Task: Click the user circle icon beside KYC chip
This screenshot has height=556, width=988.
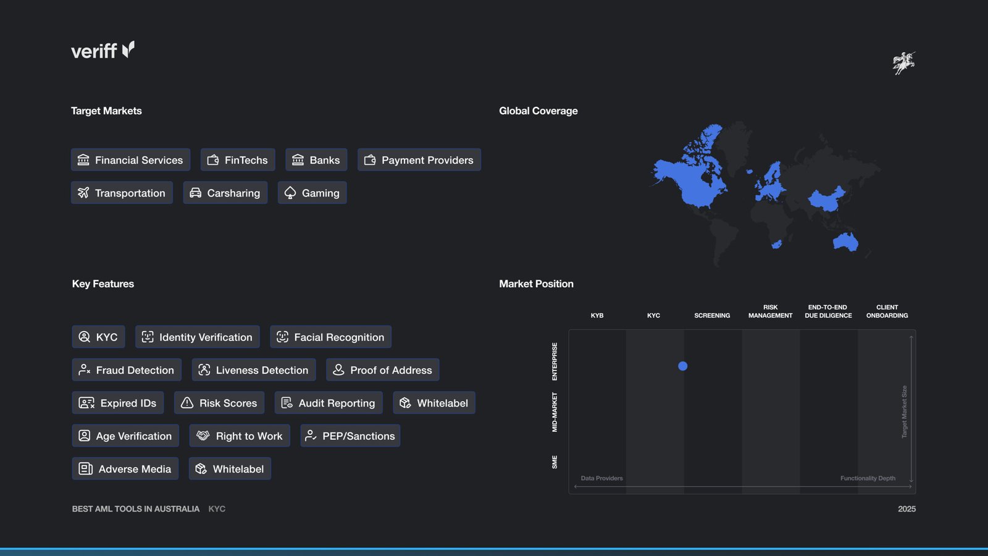Action: 85,337
